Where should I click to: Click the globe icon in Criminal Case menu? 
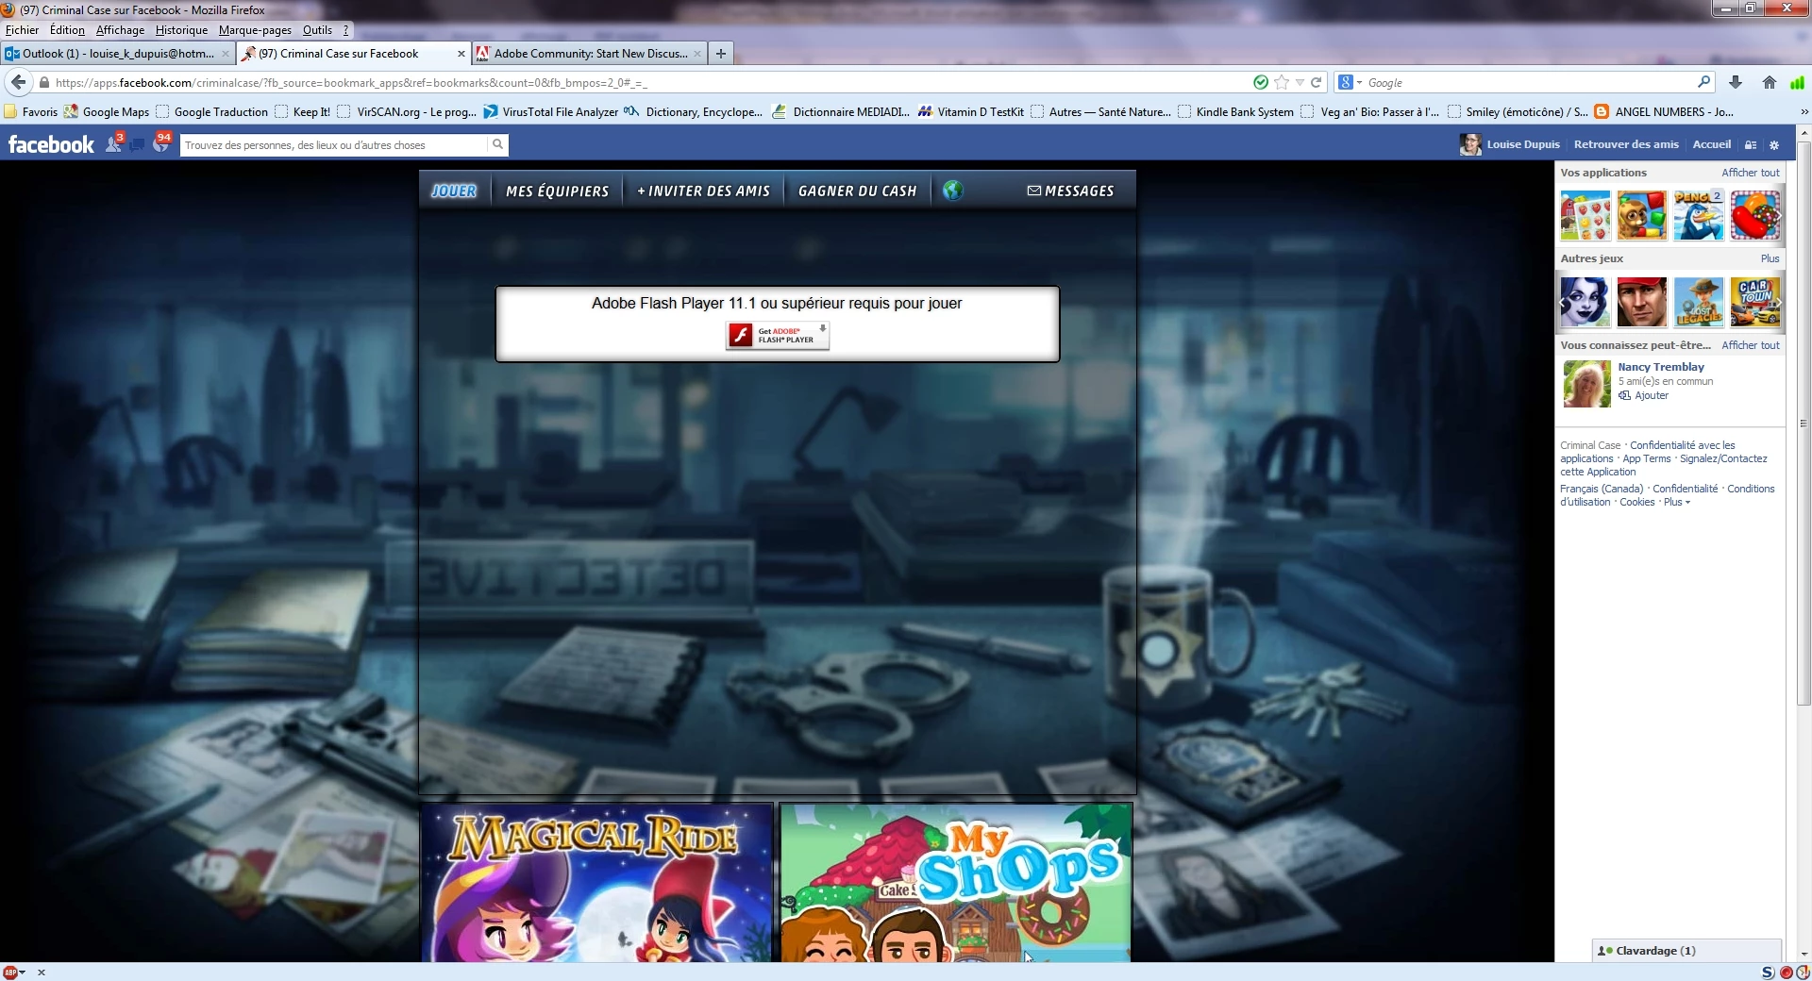(953, 191)
